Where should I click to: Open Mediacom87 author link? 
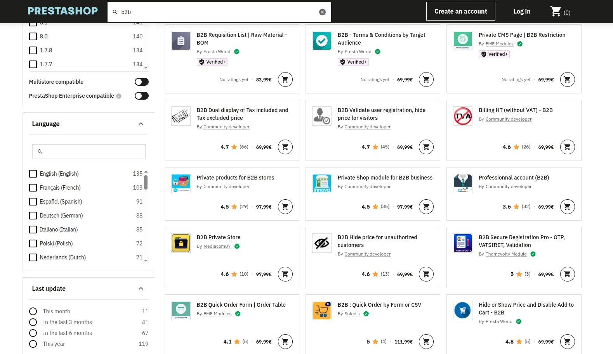tap(217, 246)
